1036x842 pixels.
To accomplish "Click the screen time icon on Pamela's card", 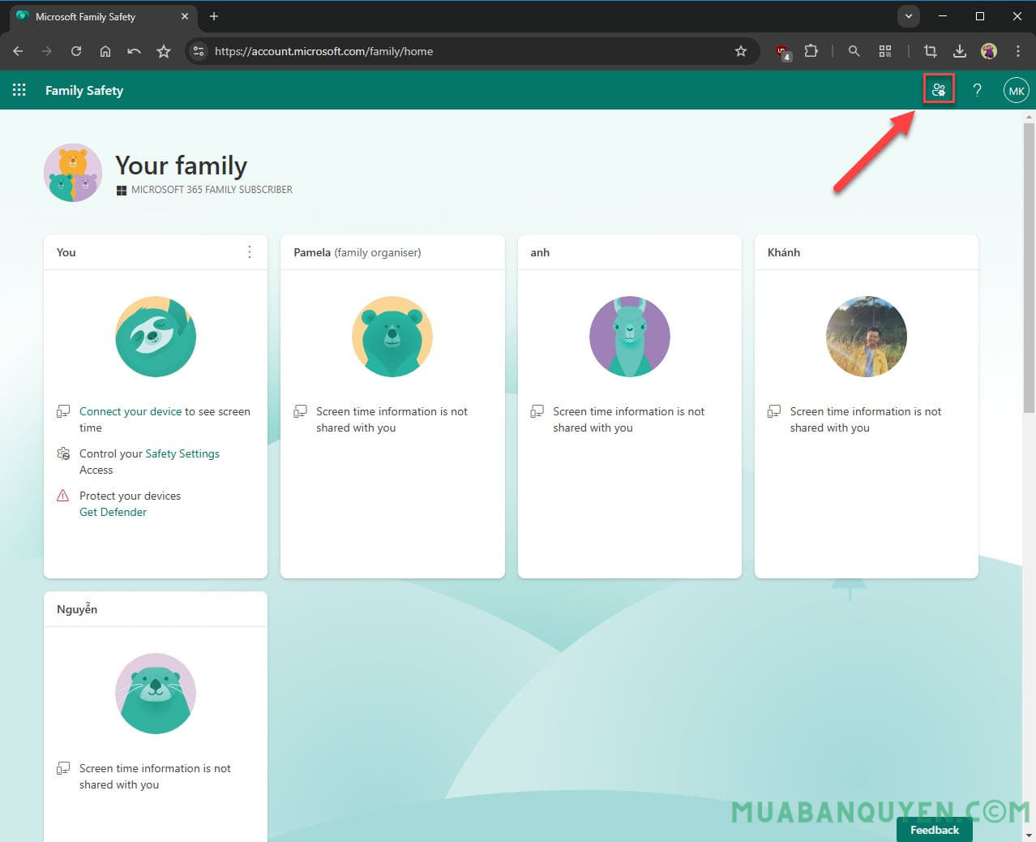I will pyautogui.click(x=300, y=412).
